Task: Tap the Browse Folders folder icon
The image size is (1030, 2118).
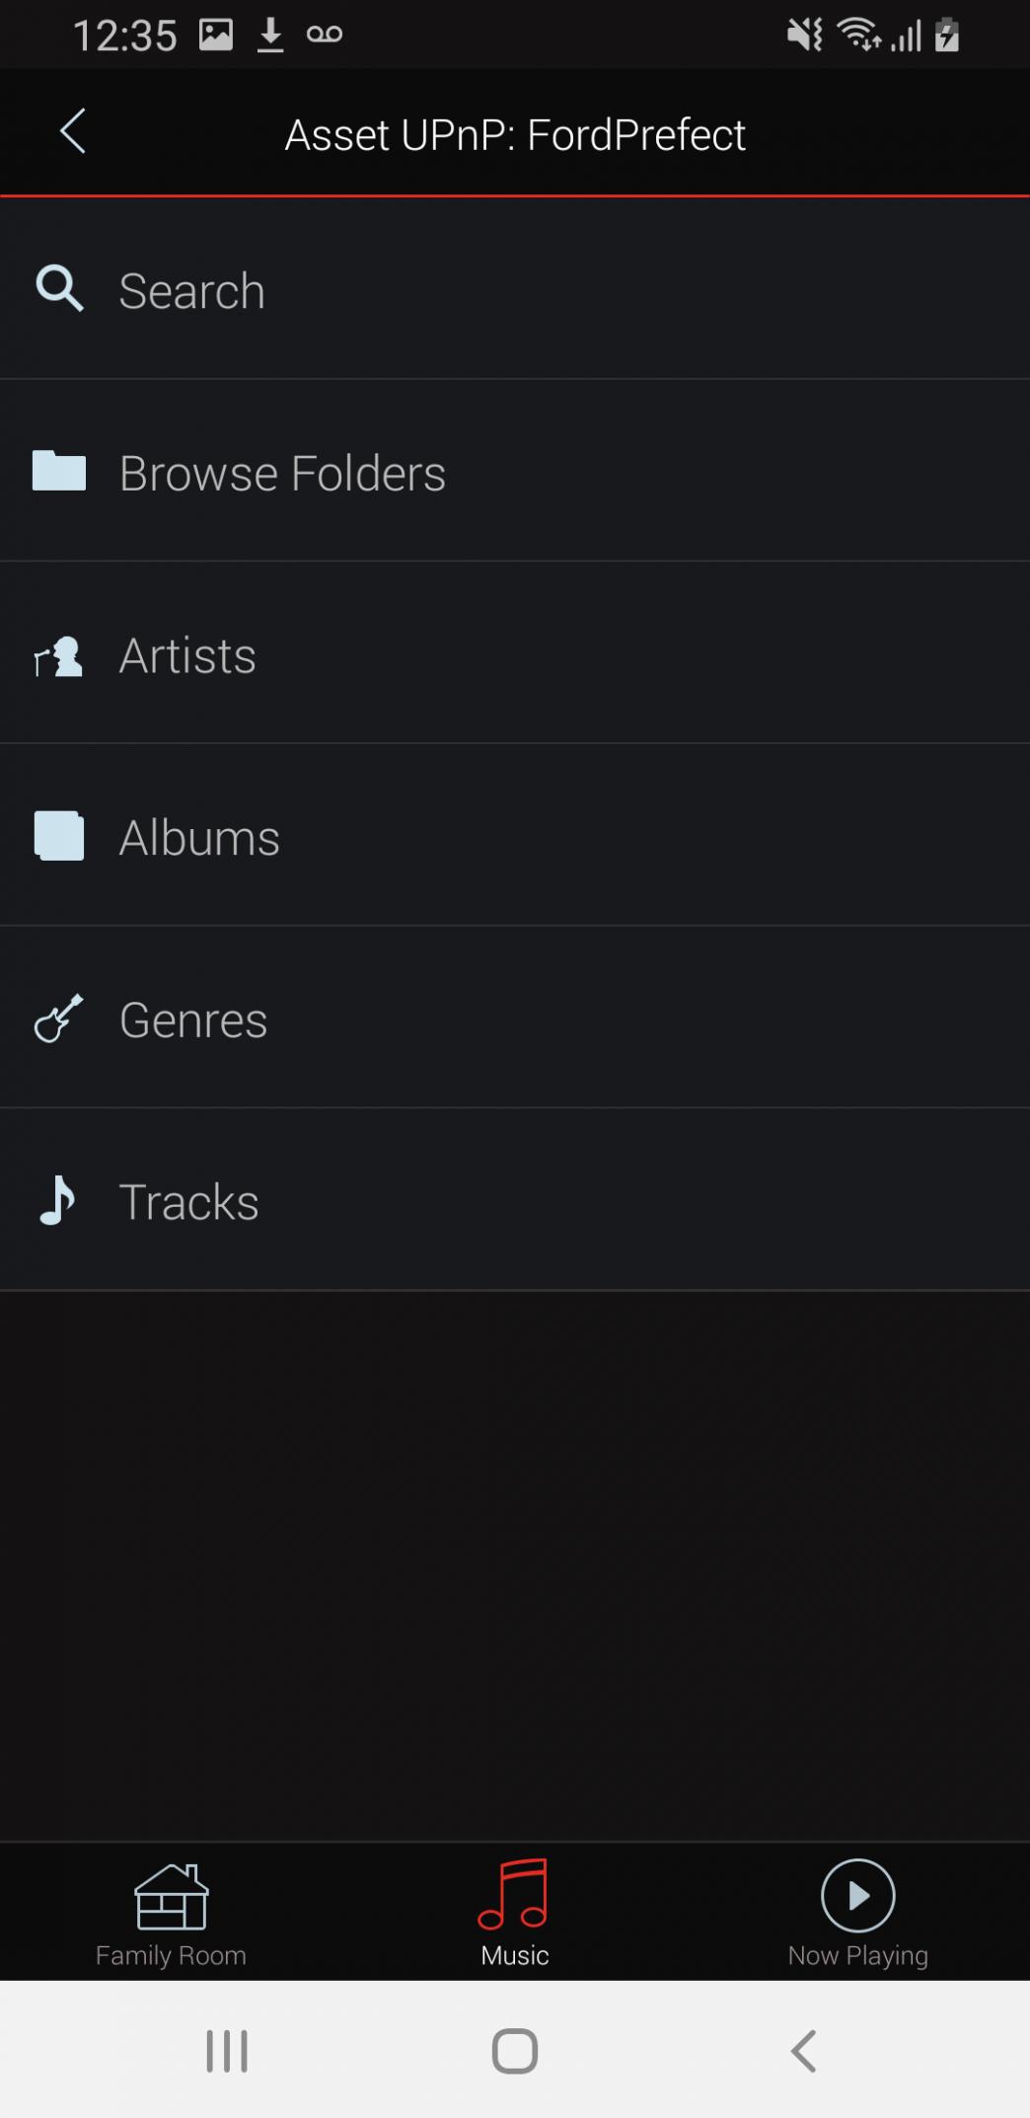Action: tap(59, 471)
